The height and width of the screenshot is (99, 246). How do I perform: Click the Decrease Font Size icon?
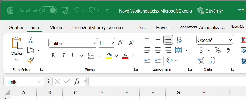click(x=132, y=43)
